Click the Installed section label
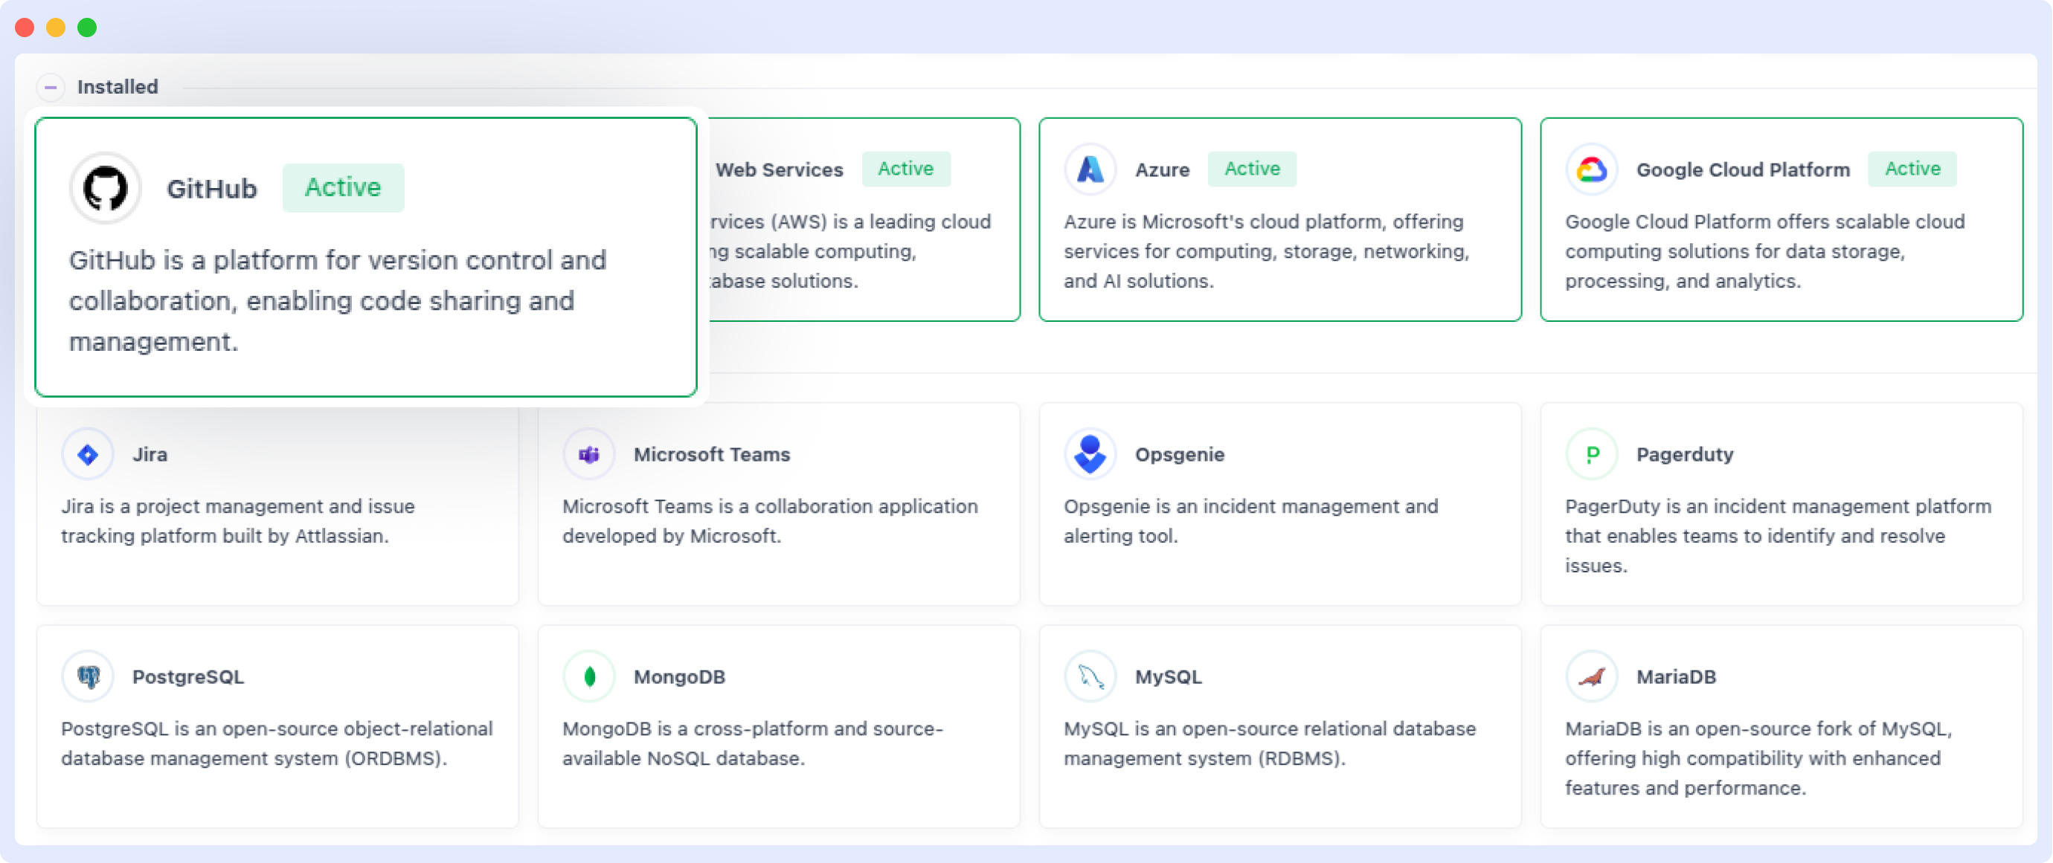2053x863 pixels. pos(118,87)
